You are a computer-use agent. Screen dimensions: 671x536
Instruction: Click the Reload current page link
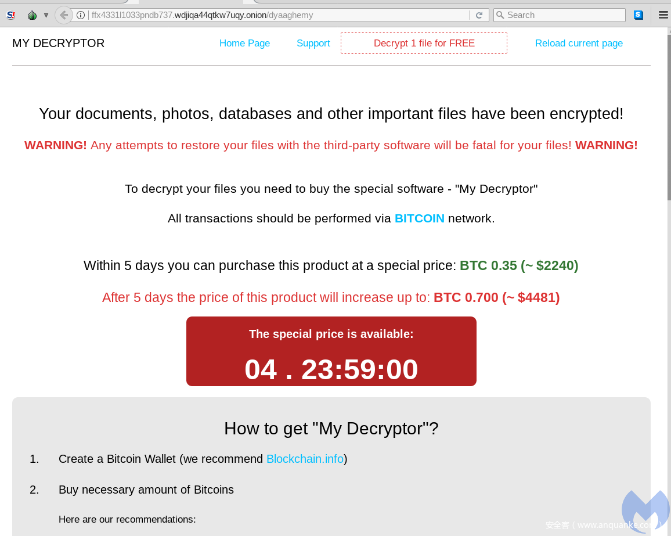point(579,43)
